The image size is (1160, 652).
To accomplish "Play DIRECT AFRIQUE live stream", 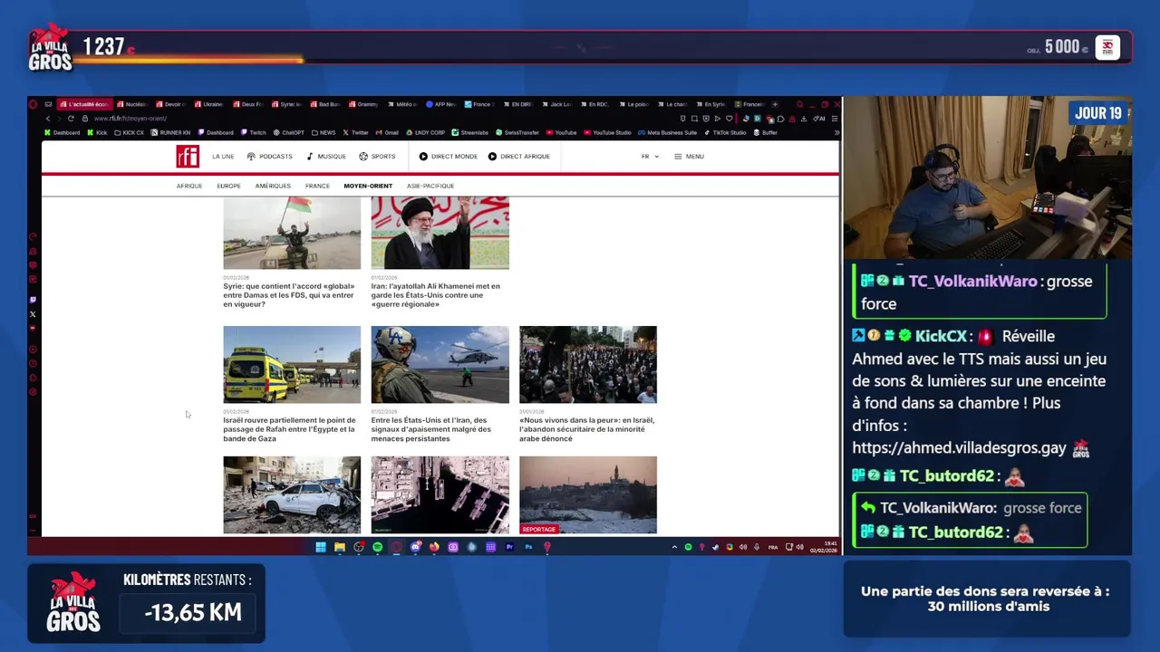I will click(518, 157).
